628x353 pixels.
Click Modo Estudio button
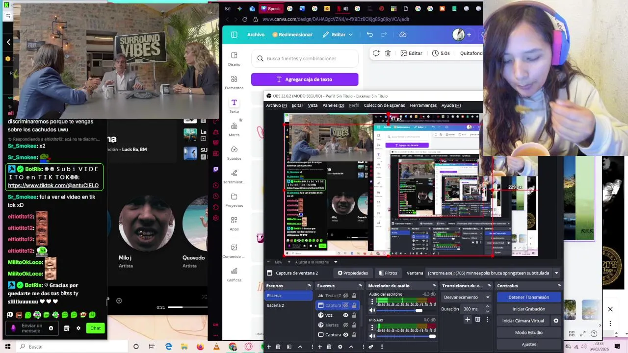point(528,332)
